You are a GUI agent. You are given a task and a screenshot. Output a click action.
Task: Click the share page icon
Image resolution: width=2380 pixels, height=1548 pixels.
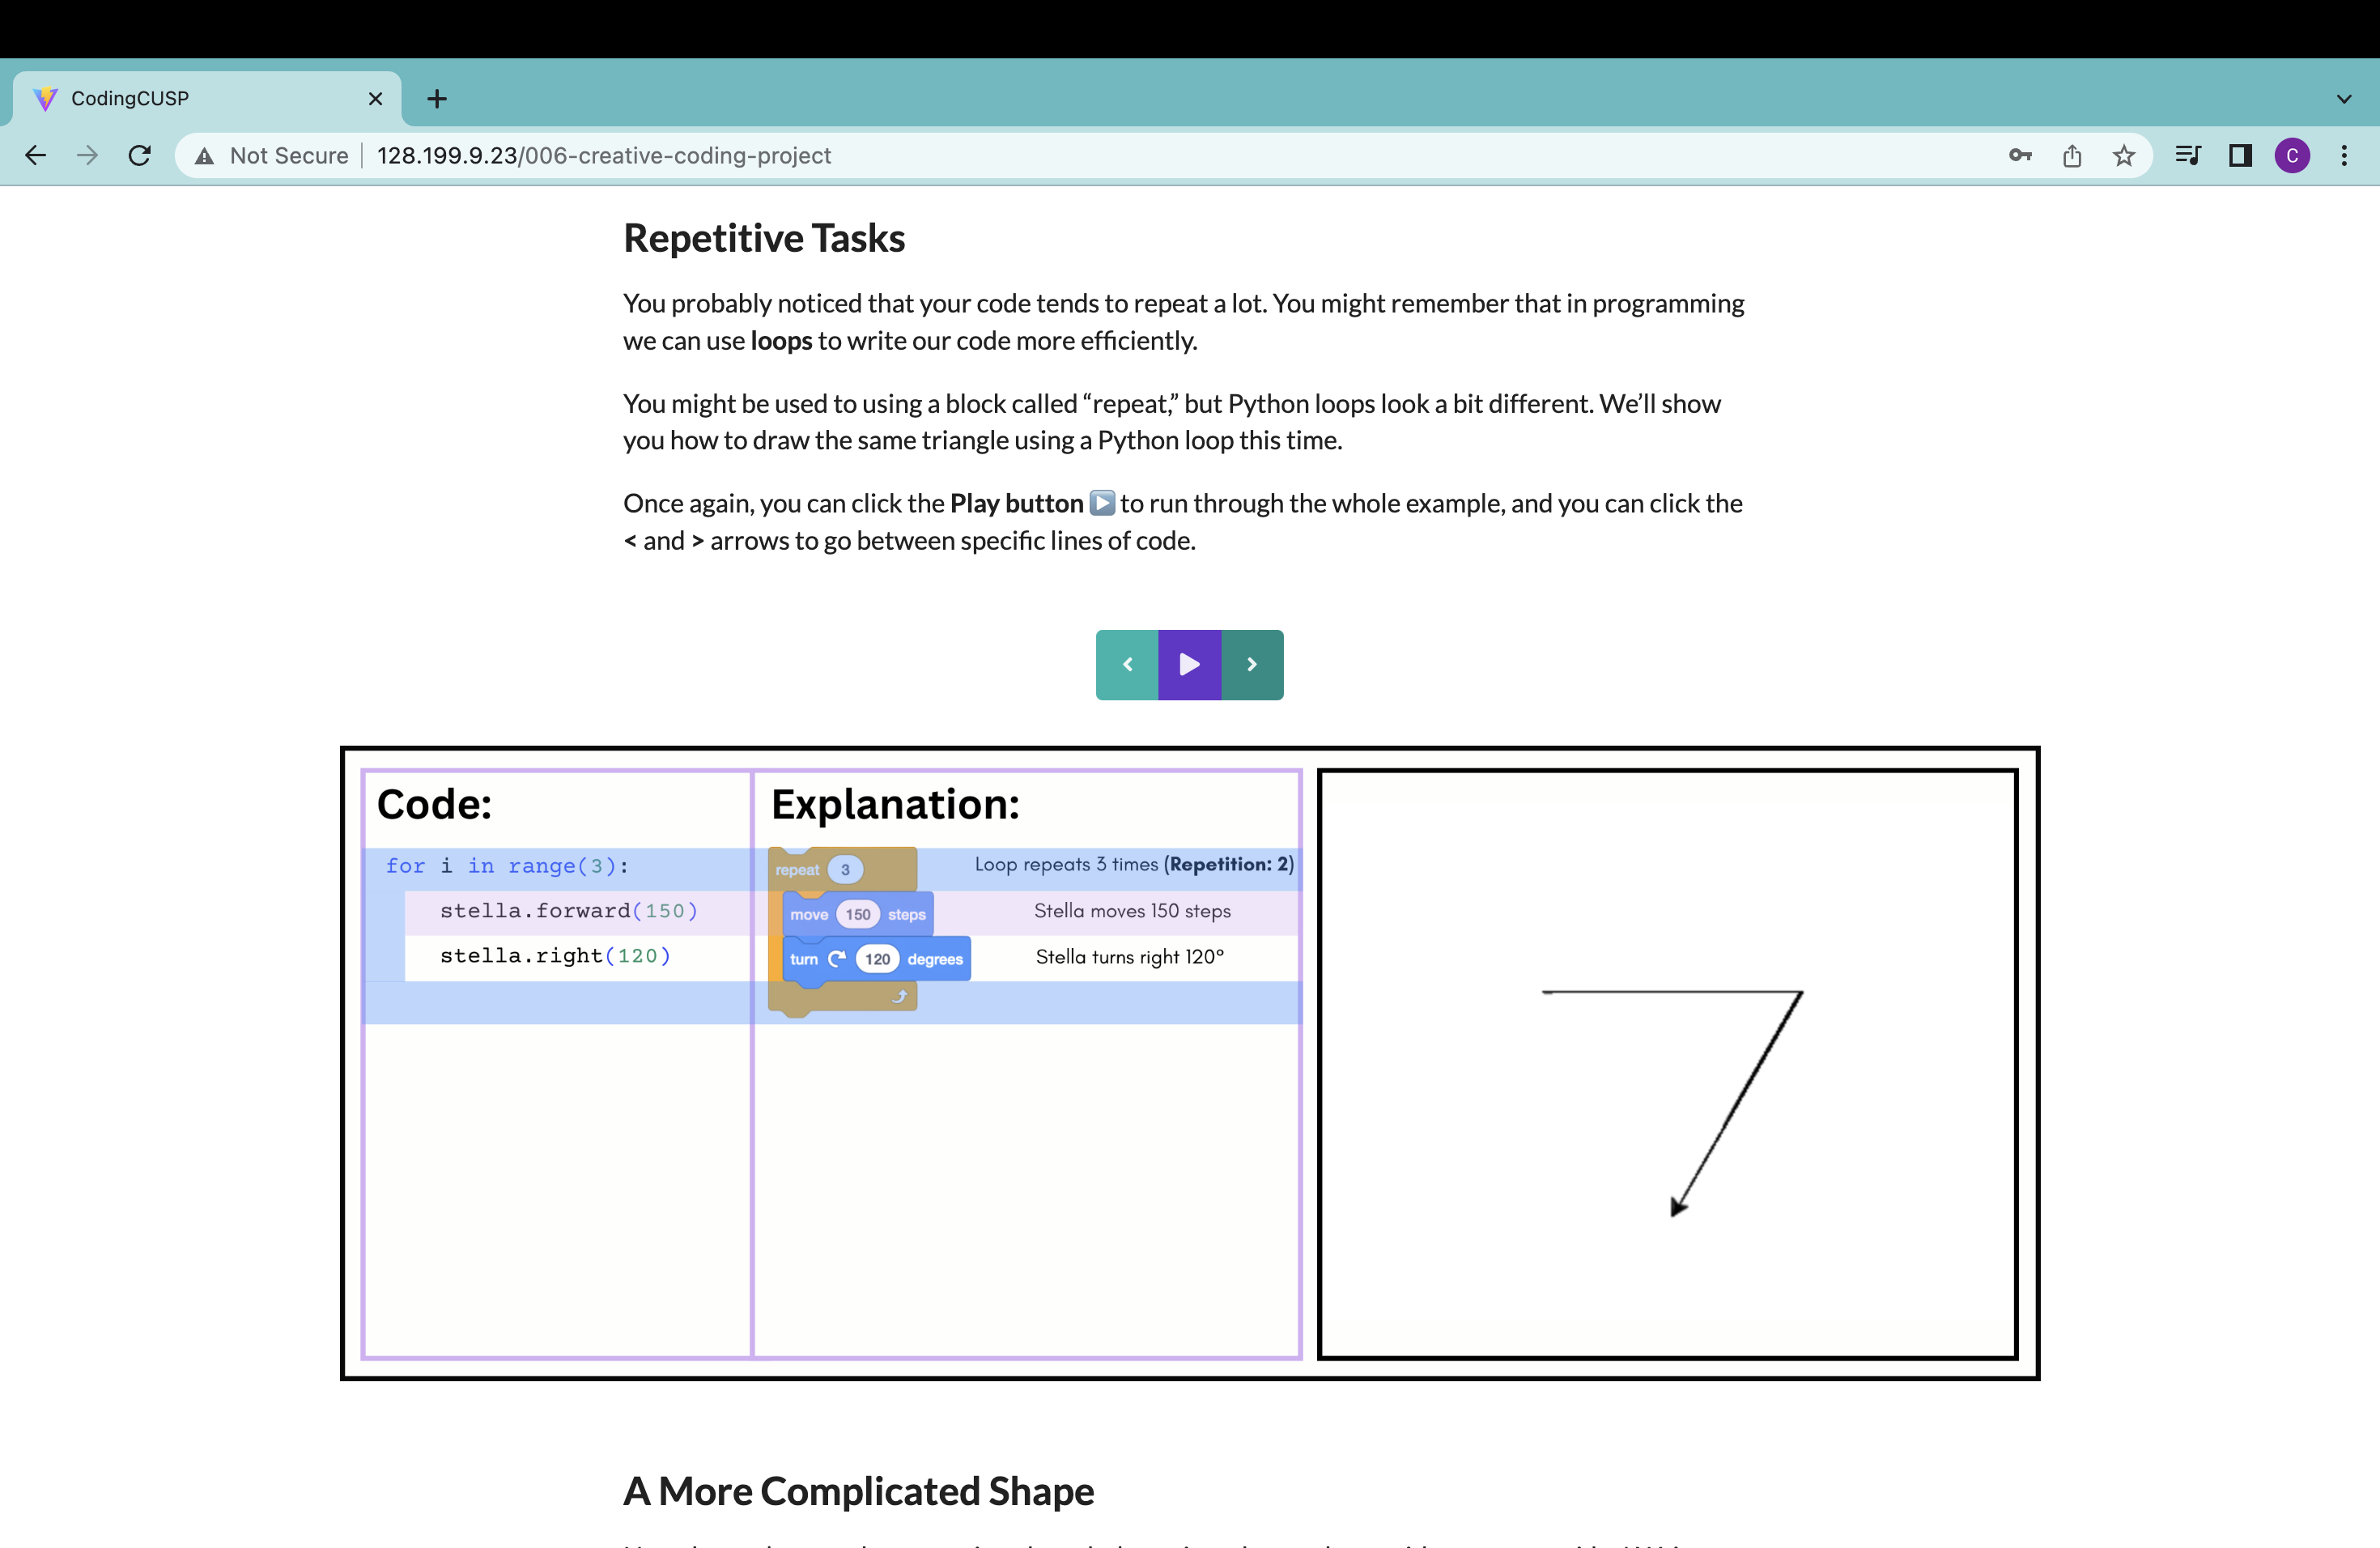2072,155
